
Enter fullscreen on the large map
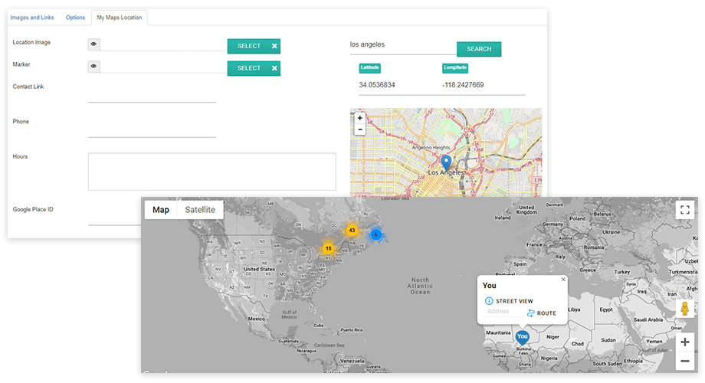tap(685, 210)
